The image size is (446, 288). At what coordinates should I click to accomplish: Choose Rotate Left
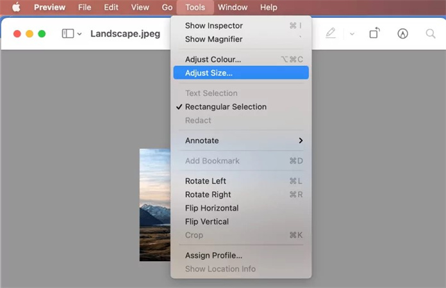[241, 181]
